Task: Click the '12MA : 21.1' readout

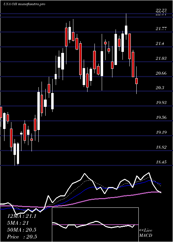Action: (x=22, y=216)
